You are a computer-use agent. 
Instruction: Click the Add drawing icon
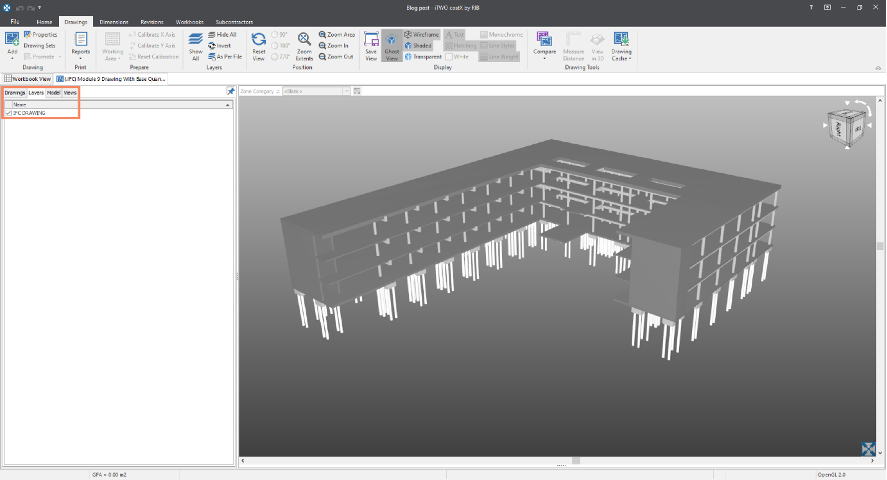tap(12, 39)
